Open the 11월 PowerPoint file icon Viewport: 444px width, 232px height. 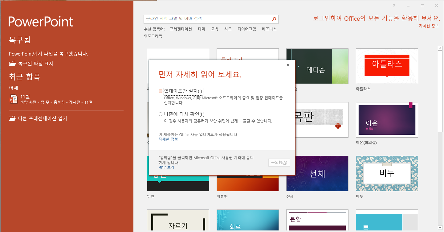(14, 99)
